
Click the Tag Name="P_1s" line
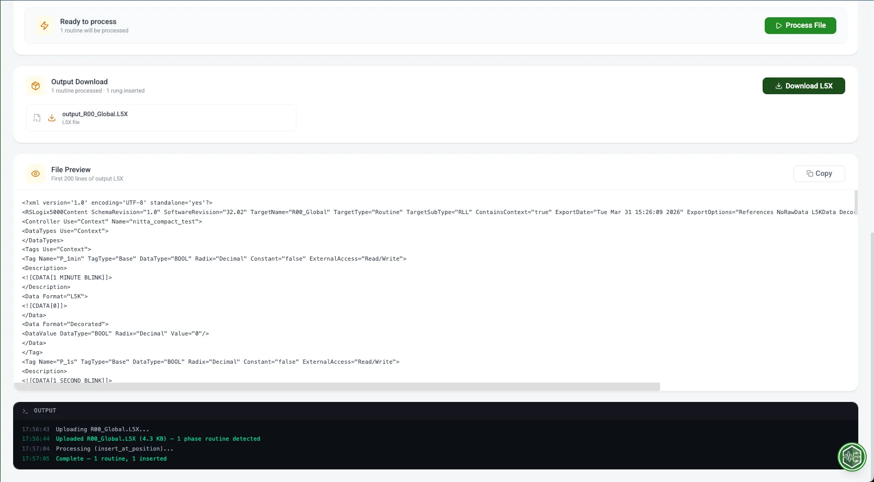point(211,362)
